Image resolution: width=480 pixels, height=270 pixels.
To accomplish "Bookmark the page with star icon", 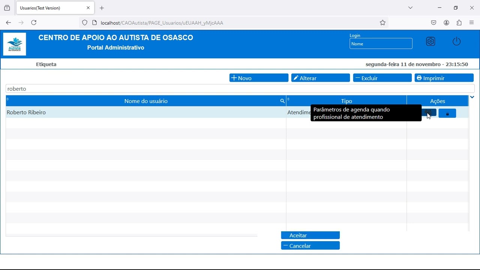I will pos(382,23).
